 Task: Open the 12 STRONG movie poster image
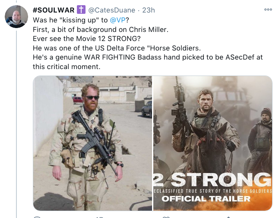[213, 143]
